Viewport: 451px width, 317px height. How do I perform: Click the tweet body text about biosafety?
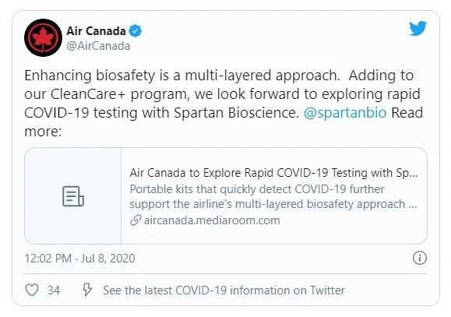point(224,104)
